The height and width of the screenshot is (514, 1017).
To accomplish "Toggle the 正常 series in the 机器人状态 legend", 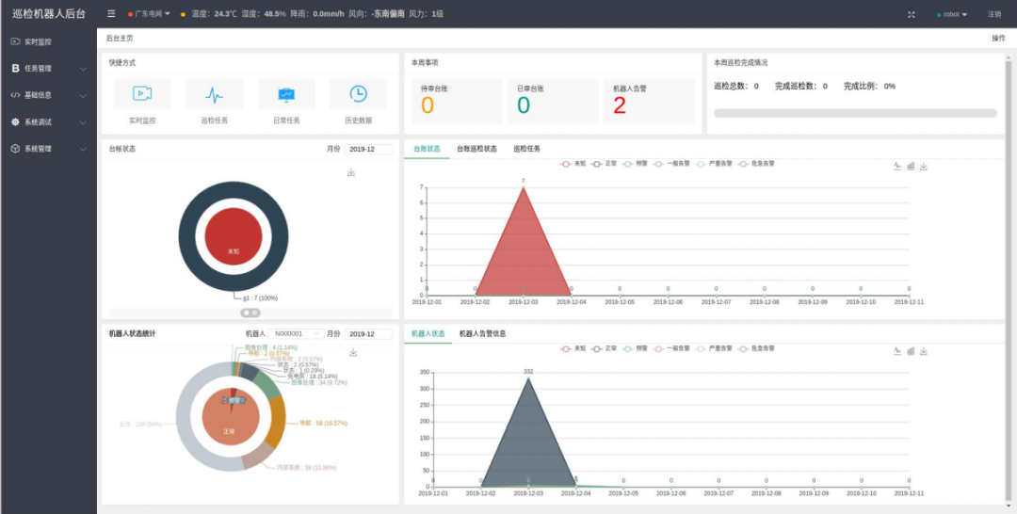I will [604, 347].
